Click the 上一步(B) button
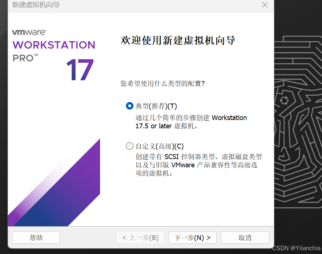322x254 pixels. point(140,238)
